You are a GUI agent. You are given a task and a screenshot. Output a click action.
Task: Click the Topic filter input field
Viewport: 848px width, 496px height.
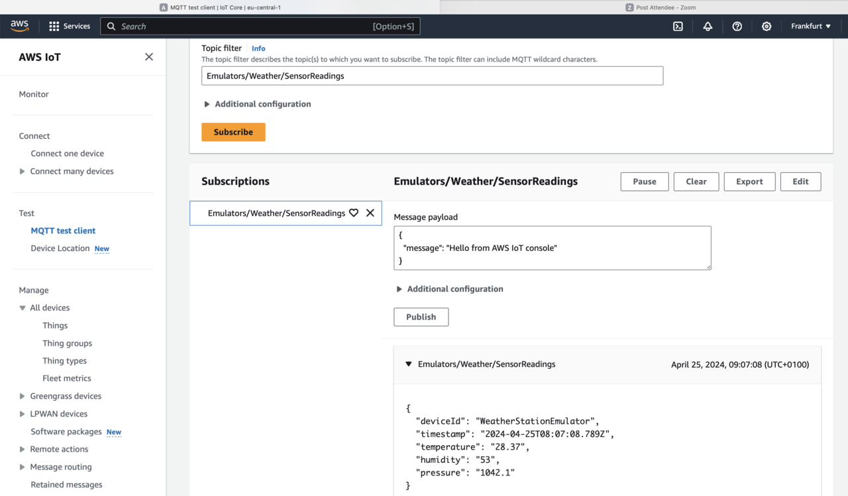coord(432,76)
